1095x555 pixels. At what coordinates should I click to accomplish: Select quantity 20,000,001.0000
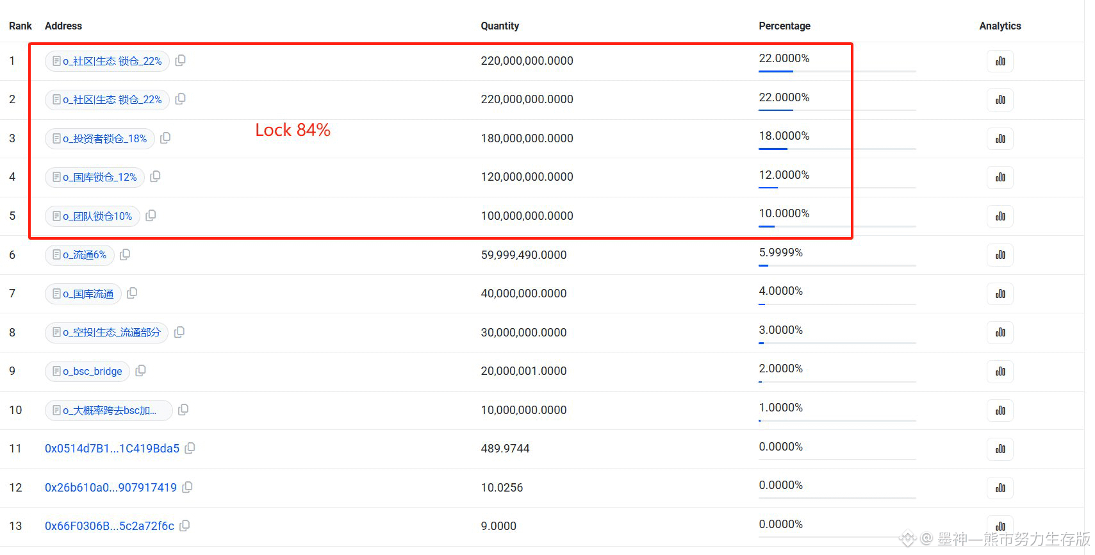coord(524,371)
